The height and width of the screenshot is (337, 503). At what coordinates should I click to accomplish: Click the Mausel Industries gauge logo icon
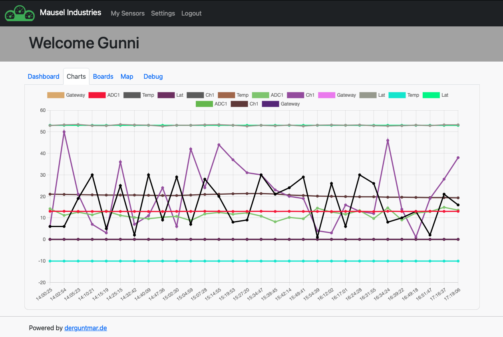[x=19, y=13]
